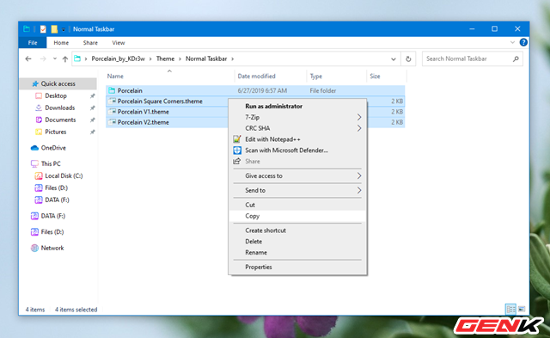Click the folder icon in address bar
The image size is (550, 338).
(77, 58)
